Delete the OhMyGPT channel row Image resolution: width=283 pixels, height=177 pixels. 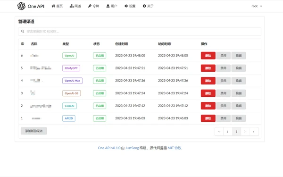tap(208, 68)
